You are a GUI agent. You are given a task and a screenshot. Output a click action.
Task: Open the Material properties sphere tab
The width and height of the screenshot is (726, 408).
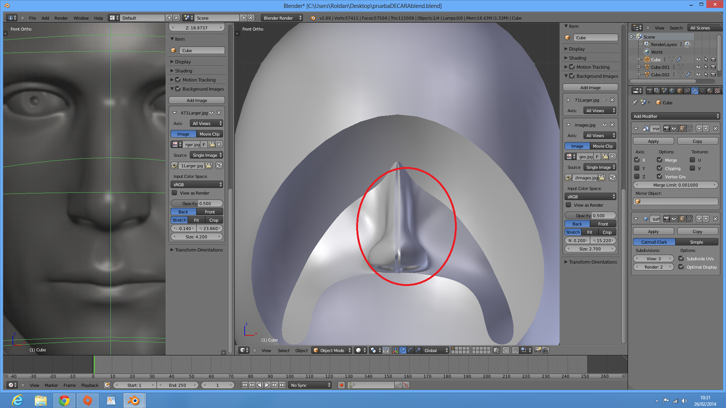[710, 91]
